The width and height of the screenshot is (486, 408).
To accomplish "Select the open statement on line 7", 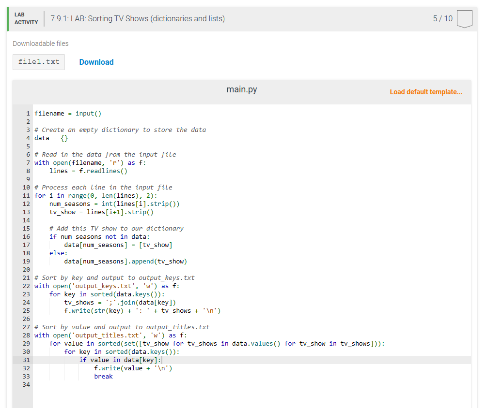I will pos(80,162).
